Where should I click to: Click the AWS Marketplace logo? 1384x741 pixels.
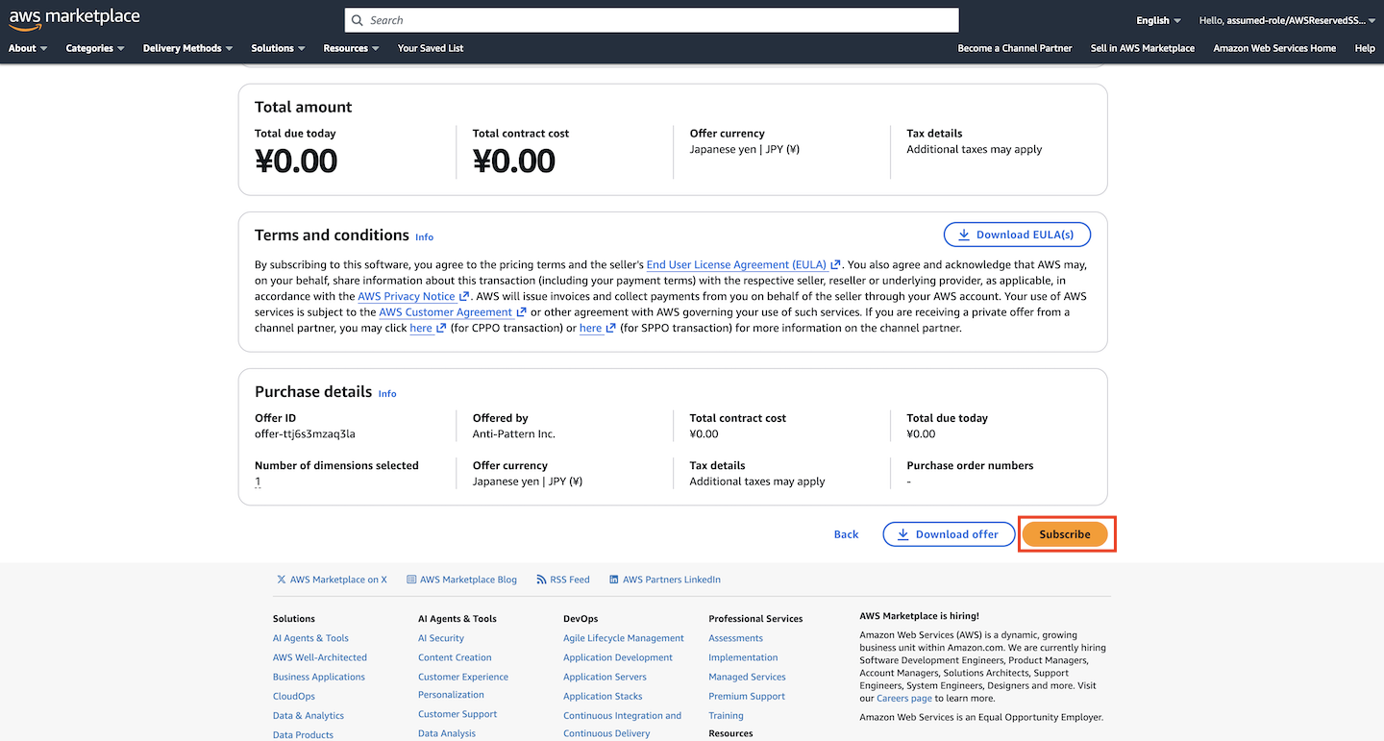(x=74, y=18)
